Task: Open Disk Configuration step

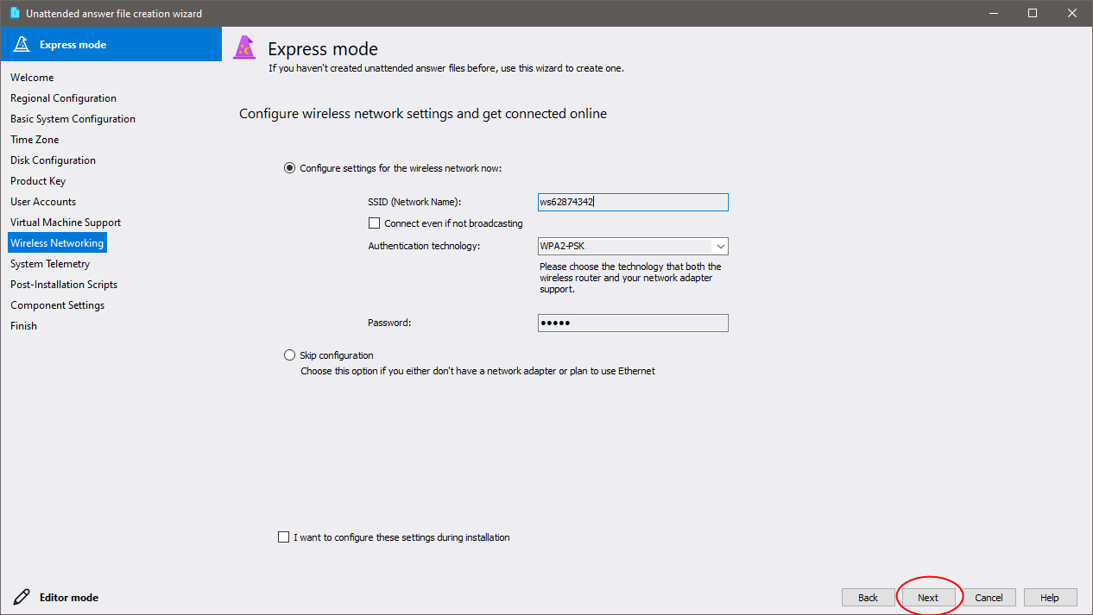Action: [53, 160]
